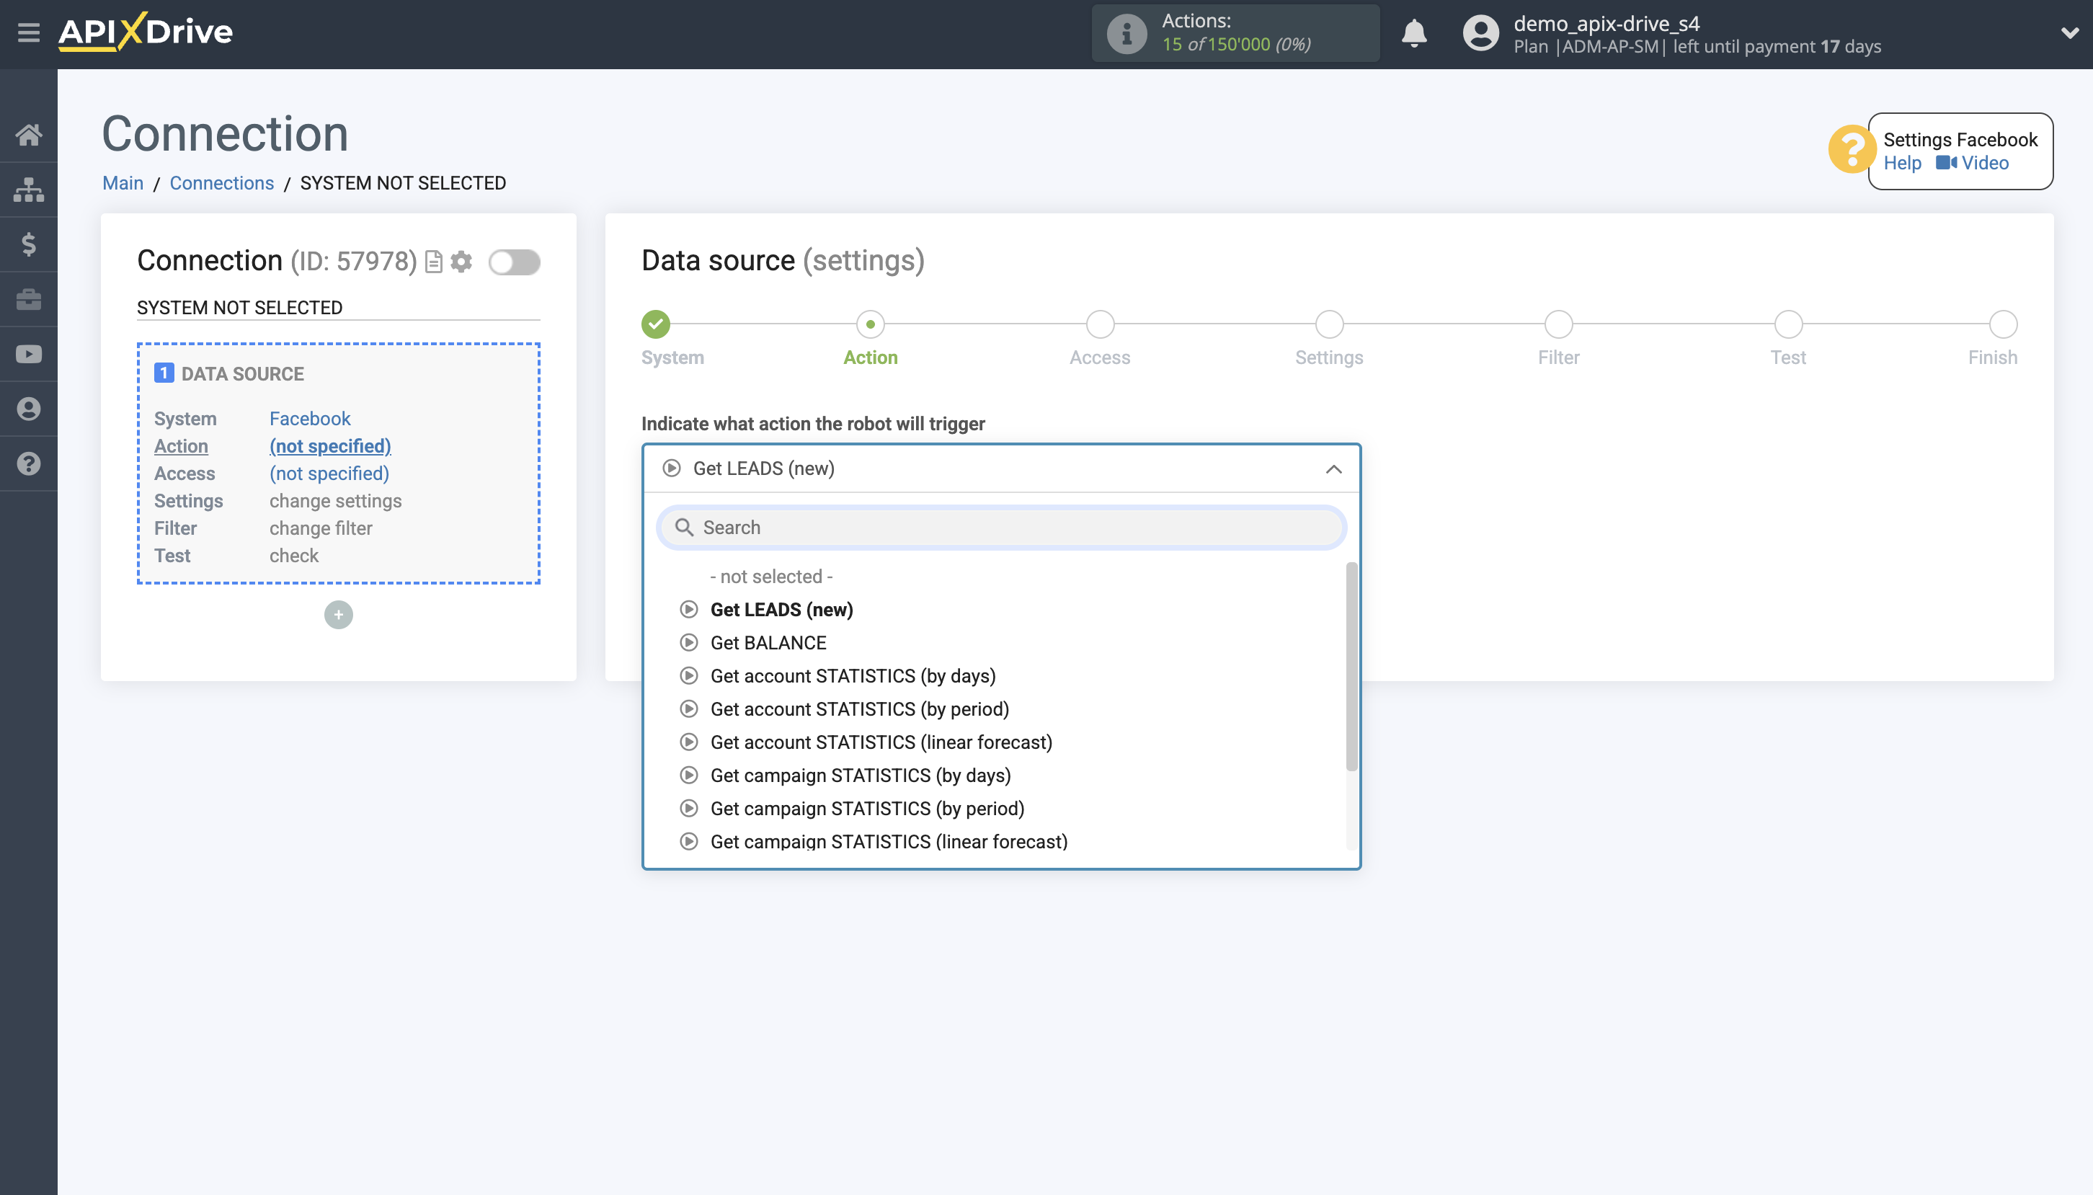The width and height of the screenshot is (2093, 1195).
Task: Go to the Connections breadcrumb link
Action: click(221, 182)
